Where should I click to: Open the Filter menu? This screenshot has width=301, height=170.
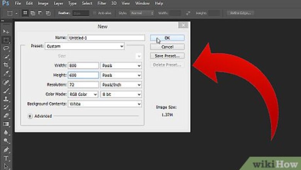(x=102, y=3)
